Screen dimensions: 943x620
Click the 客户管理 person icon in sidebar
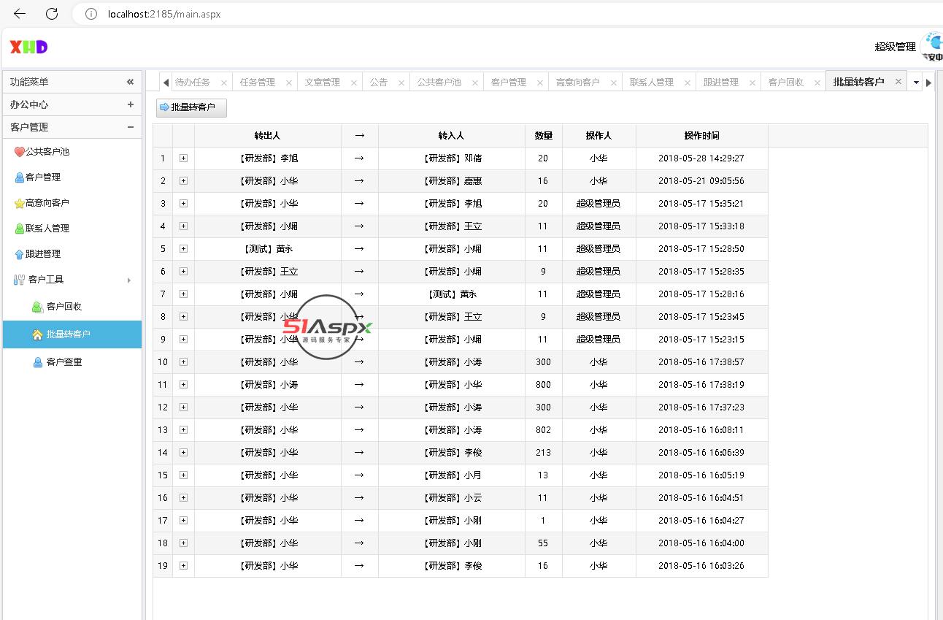[20, 177]
